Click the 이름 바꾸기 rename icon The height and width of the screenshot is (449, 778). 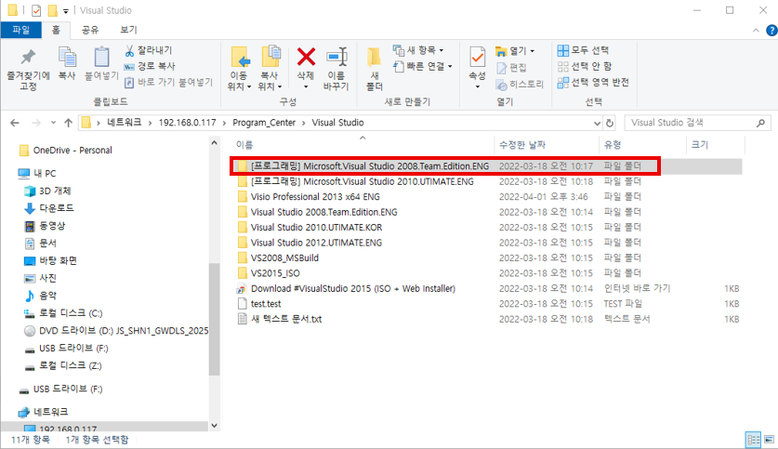point(336,58)
